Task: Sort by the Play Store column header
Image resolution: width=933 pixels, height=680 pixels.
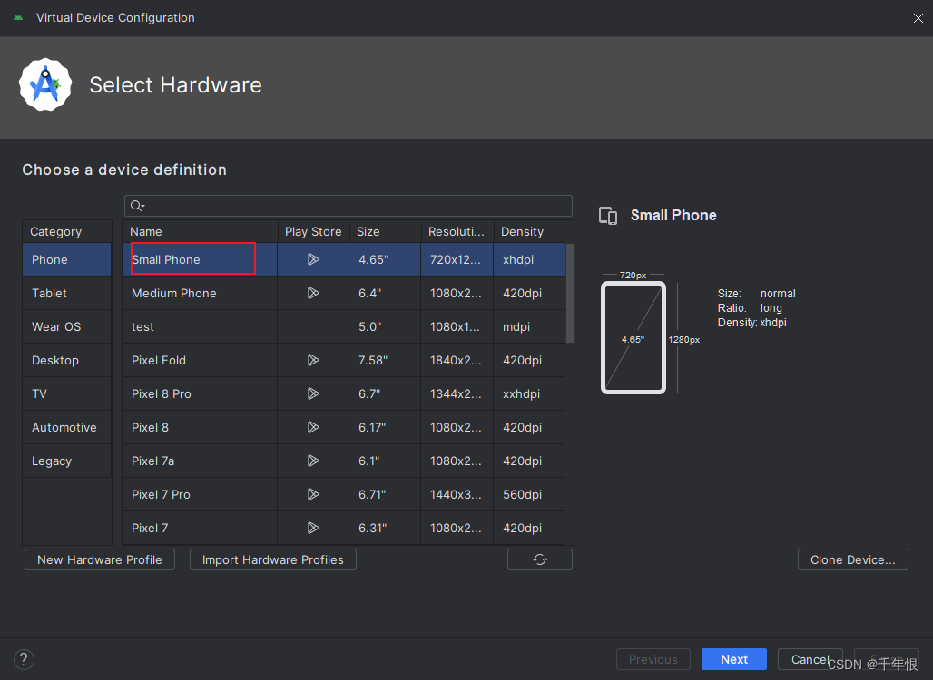Action: (313, 231)
